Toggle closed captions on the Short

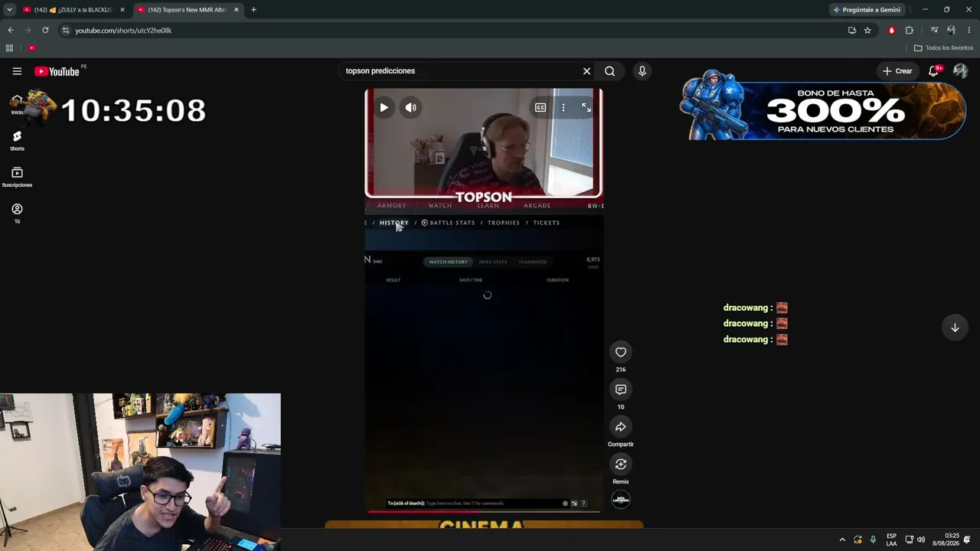541,108
